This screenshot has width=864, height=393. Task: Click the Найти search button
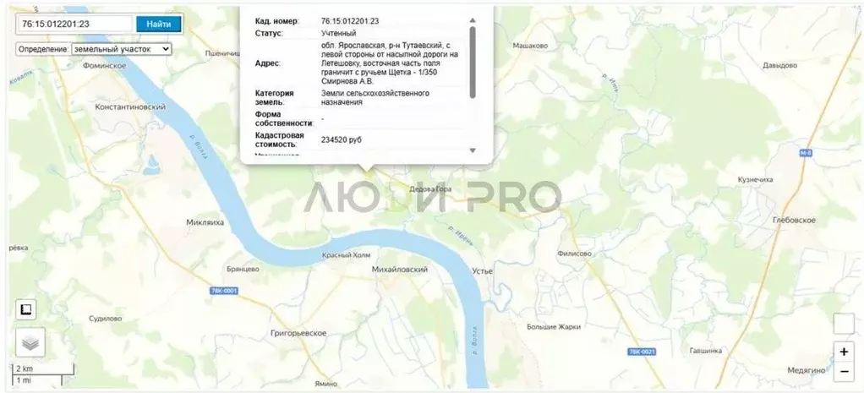click(159, 24)
